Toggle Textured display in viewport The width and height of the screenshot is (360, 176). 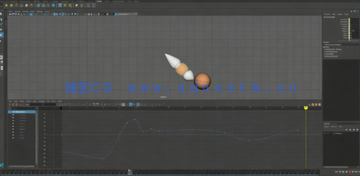point(62,14)
